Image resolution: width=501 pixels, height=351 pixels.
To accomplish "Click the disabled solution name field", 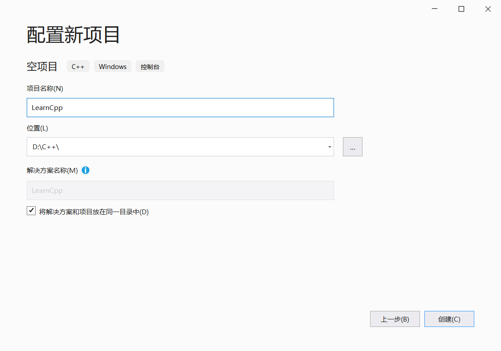I will pos(180,191).
